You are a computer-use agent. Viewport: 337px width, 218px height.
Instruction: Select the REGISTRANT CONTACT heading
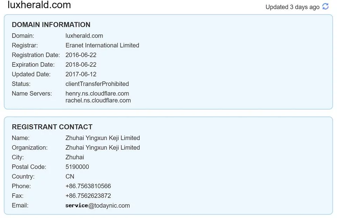pyautogui.click(x=52, y=127)
